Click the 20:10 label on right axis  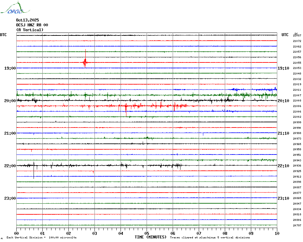tap(283, 101)
